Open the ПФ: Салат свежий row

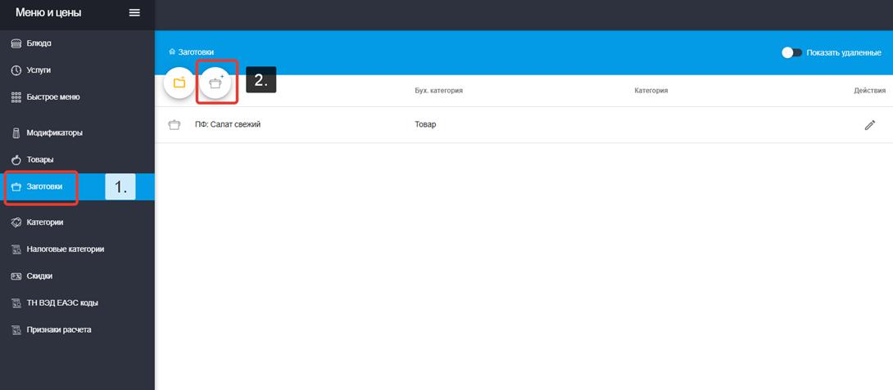pos(228,125)
